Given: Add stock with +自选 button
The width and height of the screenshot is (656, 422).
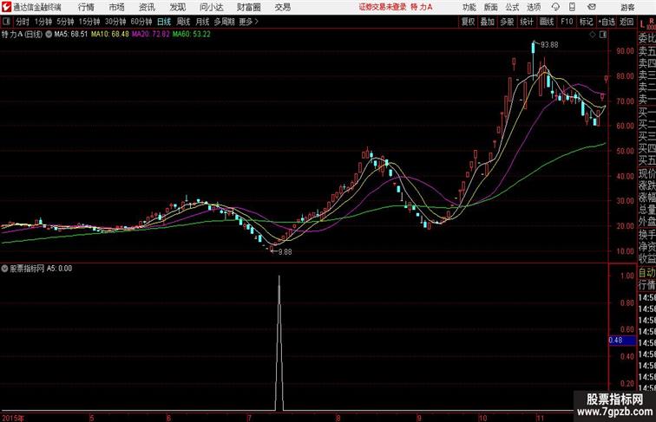Looking at the screenshot, I should tap(607, 22).
